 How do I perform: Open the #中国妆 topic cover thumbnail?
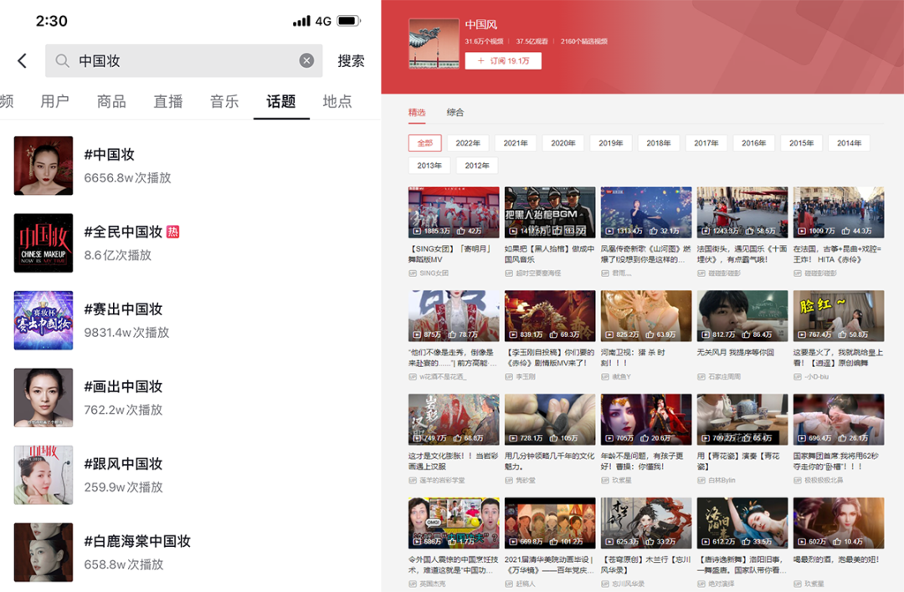tap(44, 164)
